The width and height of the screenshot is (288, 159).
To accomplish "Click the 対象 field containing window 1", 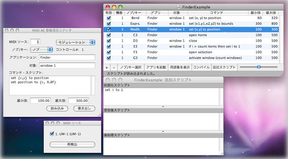I will click(x=67, y=66).
